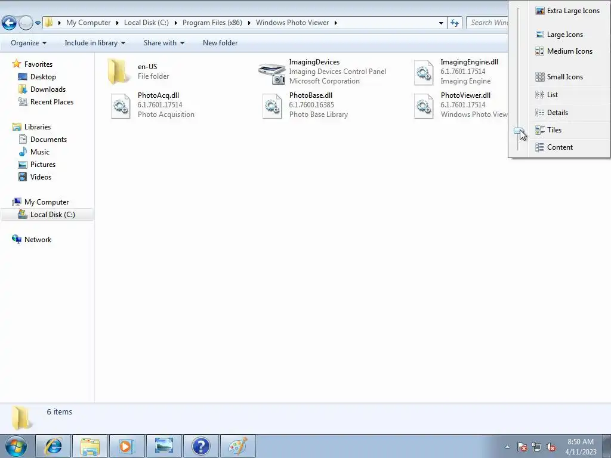Expand the Windows Photo Viewer breadcrumb arrow
This screenshot has width=611, height=458.
335,23
